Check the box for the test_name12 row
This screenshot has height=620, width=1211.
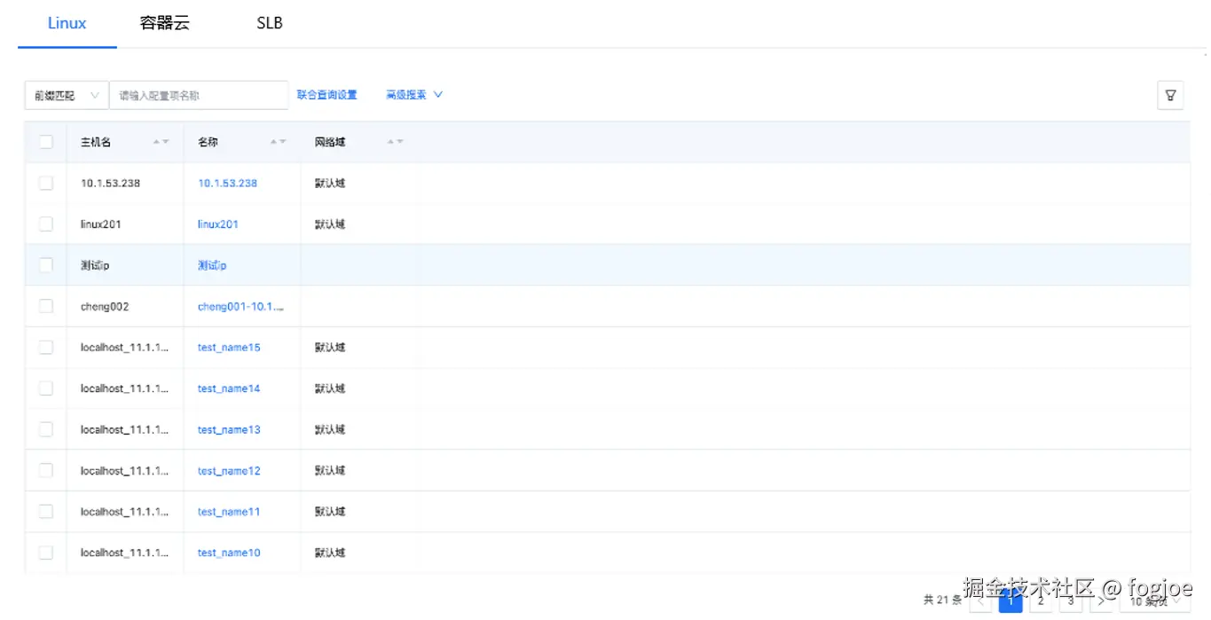[x=46, y=470]
